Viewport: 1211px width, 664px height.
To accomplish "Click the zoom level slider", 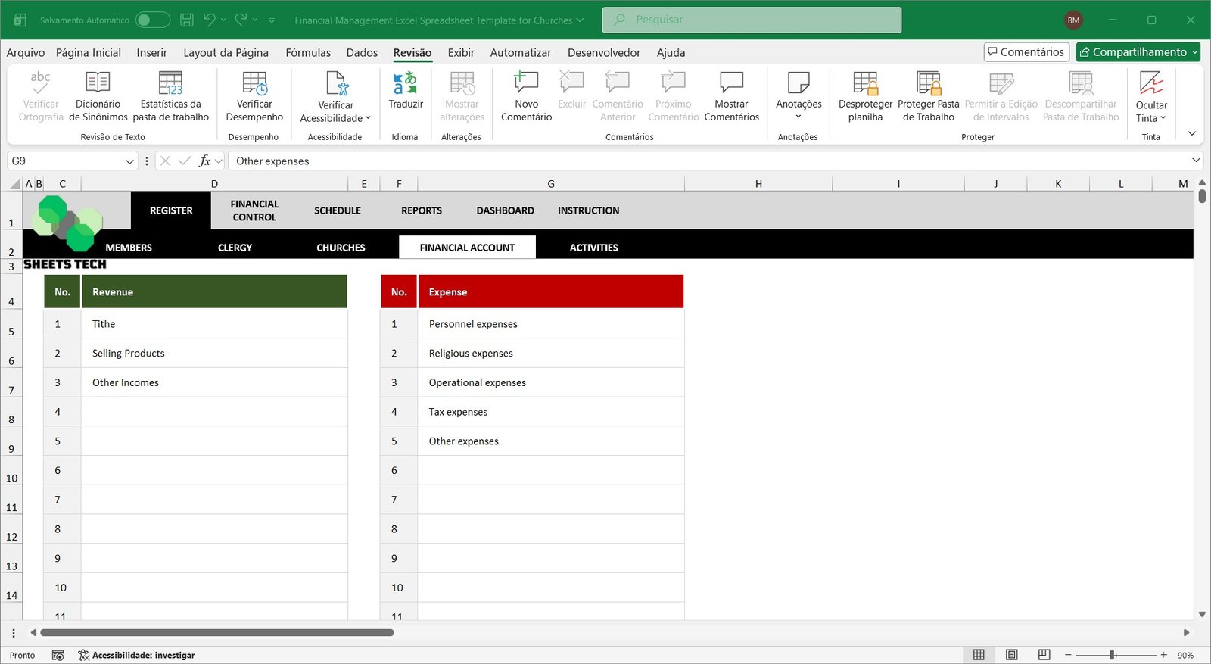I will coord(1113,655).
